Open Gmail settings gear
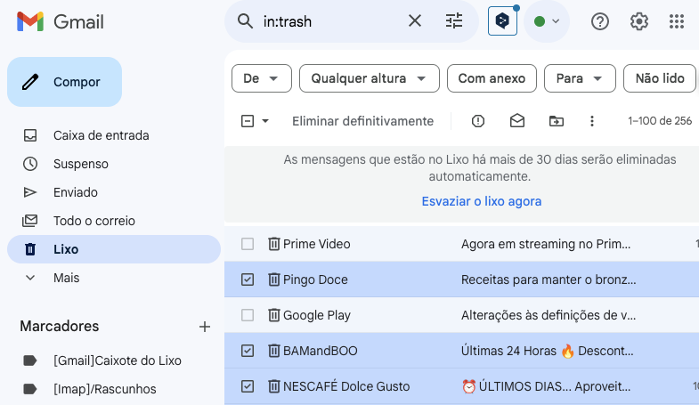This screenshot has width=699, height=405. [x=638, y=21]
